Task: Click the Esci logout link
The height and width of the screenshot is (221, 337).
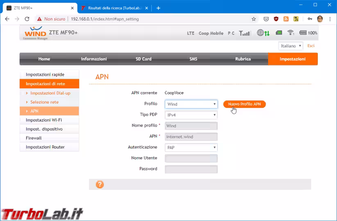Action: click(x=311, y=46)
